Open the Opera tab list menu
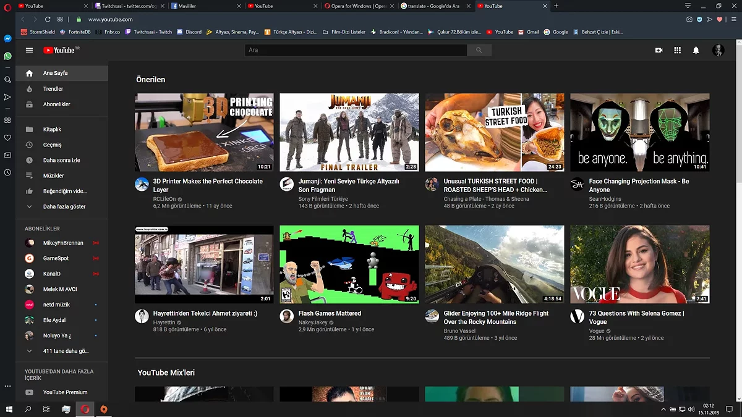The height and width of the screenshot is (417, 742). 688,6
